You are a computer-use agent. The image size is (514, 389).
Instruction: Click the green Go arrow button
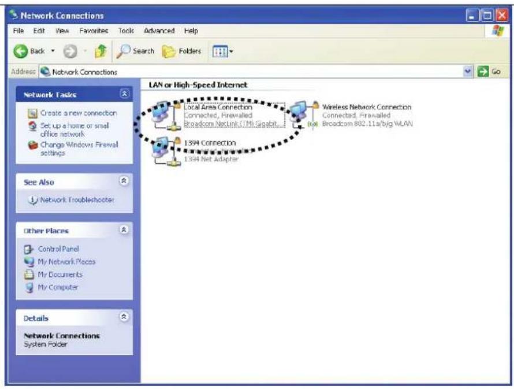(483, 72)
